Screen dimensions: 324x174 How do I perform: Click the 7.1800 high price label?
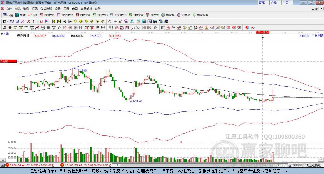pyautogui.click(x=82, y=70)
